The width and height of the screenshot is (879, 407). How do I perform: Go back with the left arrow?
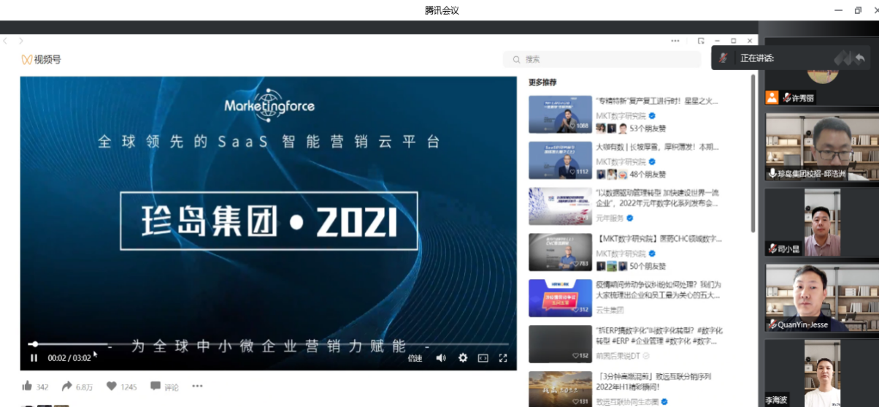pos(5,41)
